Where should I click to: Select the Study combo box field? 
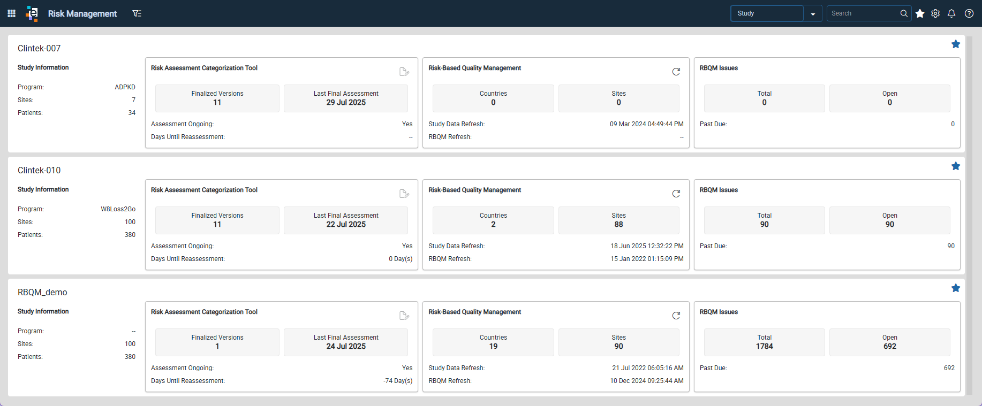pos(767,13)
